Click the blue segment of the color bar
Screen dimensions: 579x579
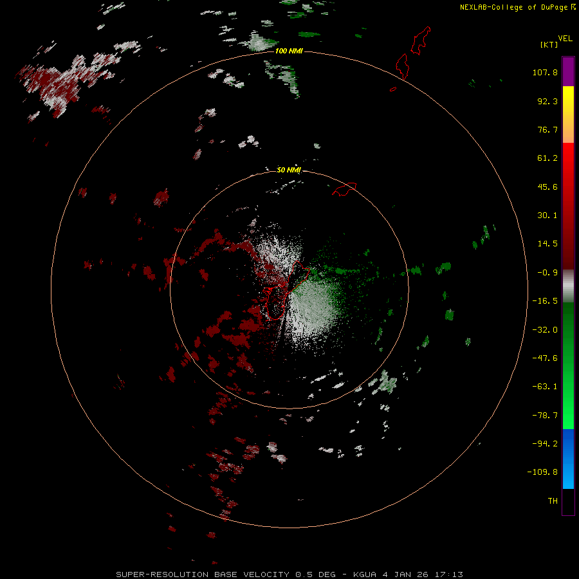(x=568, y=459)
